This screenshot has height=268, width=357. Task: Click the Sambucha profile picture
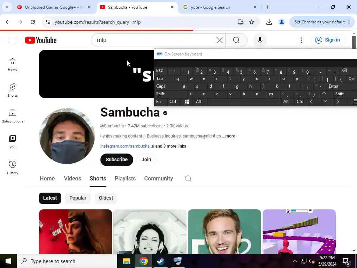pyautogui.click(x=67, y=136)
